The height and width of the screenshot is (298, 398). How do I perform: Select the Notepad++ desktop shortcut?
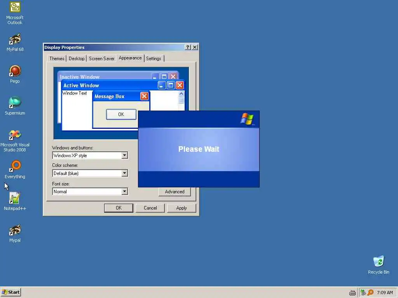pos(15,201)
